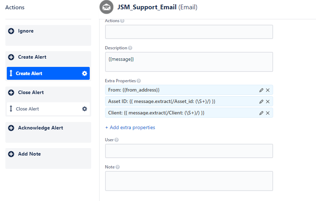Image resolution: width=316 pixels, height=201 pixels.
Task: Click the Close Alert section heading
Action: pyautogui.click(x=31, y=93)
